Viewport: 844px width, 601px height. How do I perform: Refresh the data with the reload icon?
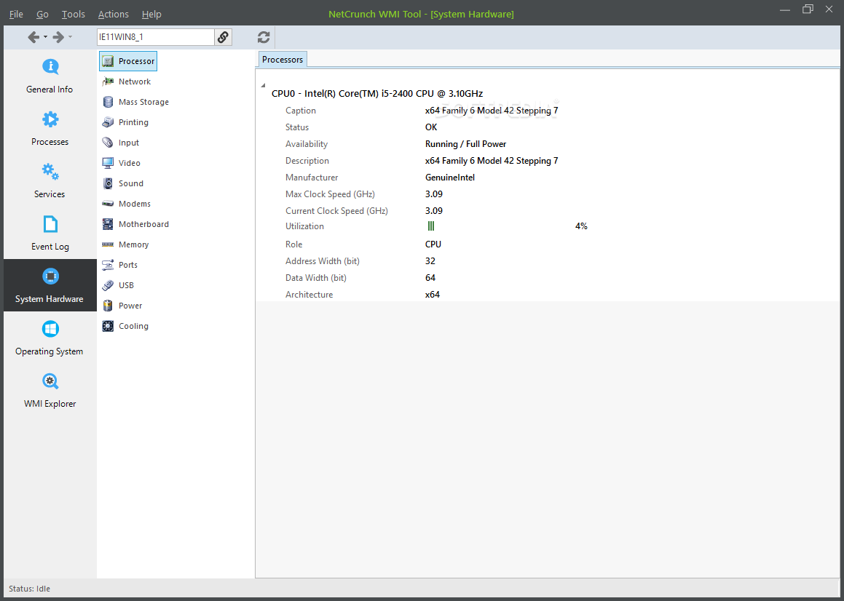pos(263,37)
